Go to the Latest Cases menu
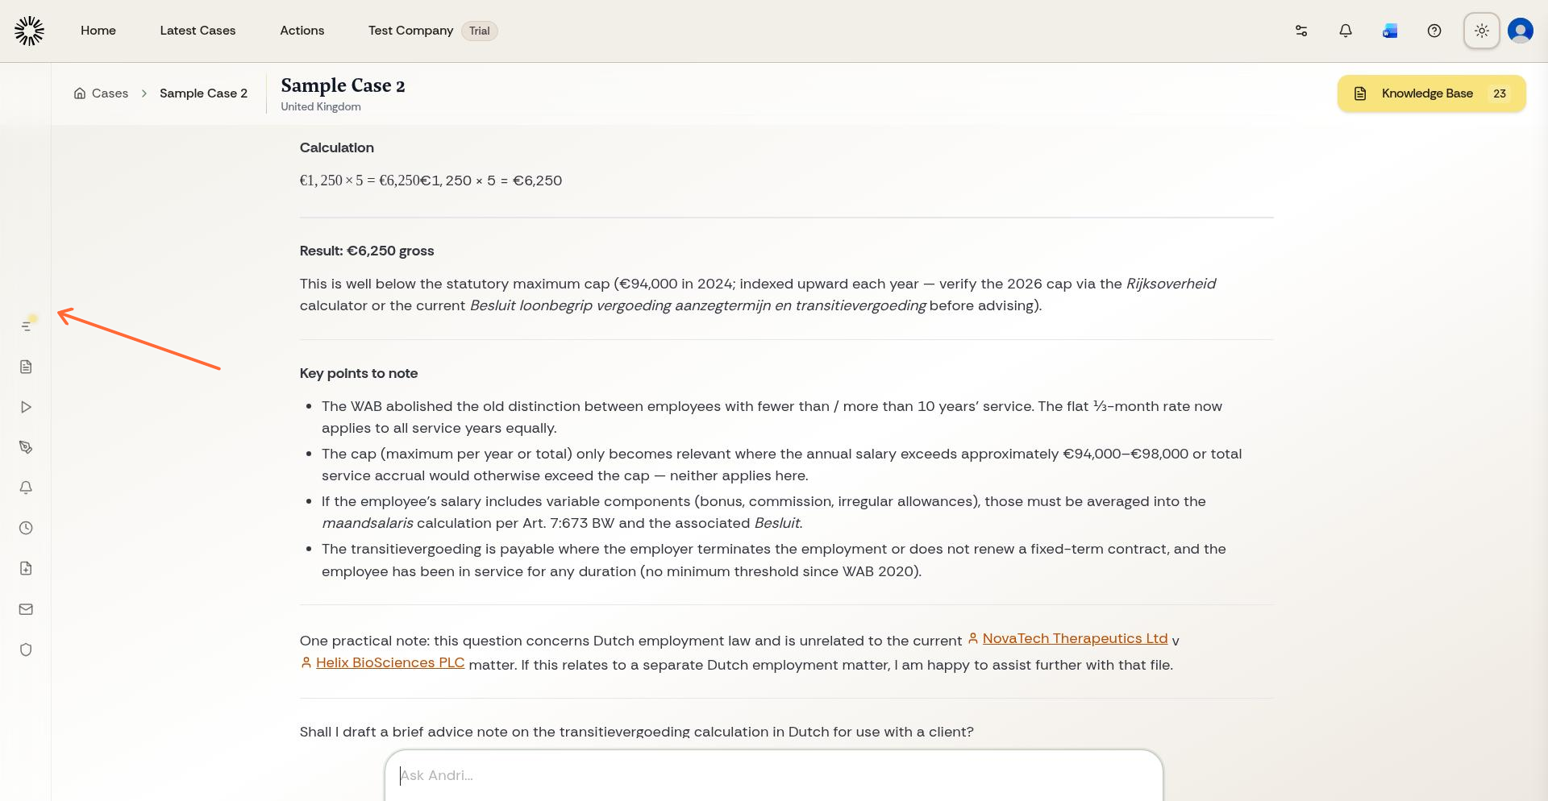The image size is (1548, 801). pyautogui.click(x=198, y=31)
